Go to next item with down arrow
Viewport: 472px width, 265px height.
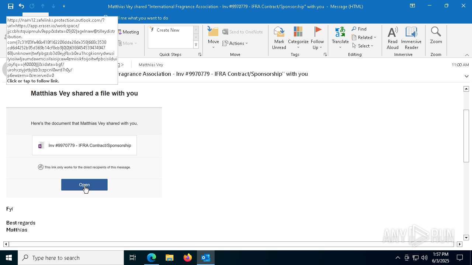pyautogui.click(x=53, y=6)
